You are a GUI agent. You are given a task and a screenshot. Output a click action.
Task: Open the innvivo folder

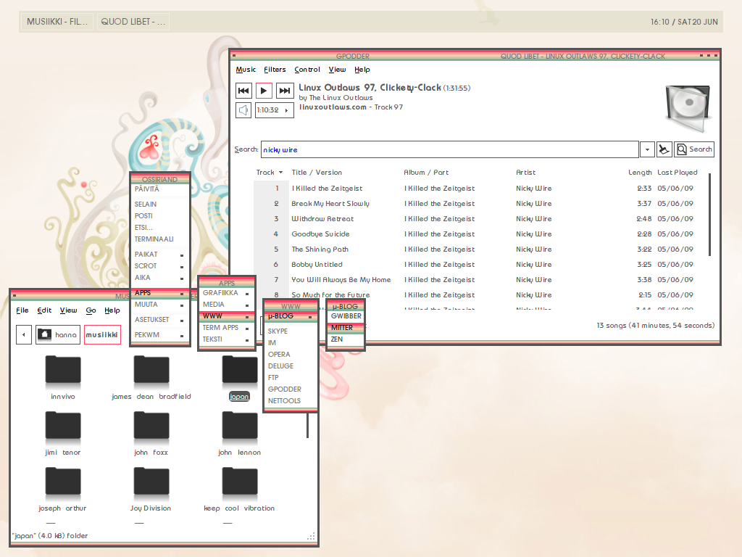63,377
